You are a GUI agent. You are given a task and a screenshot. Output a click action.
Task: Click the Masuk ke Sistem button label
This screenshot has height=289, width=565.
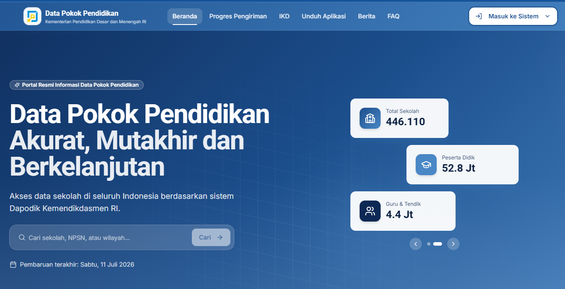point(513,16)
